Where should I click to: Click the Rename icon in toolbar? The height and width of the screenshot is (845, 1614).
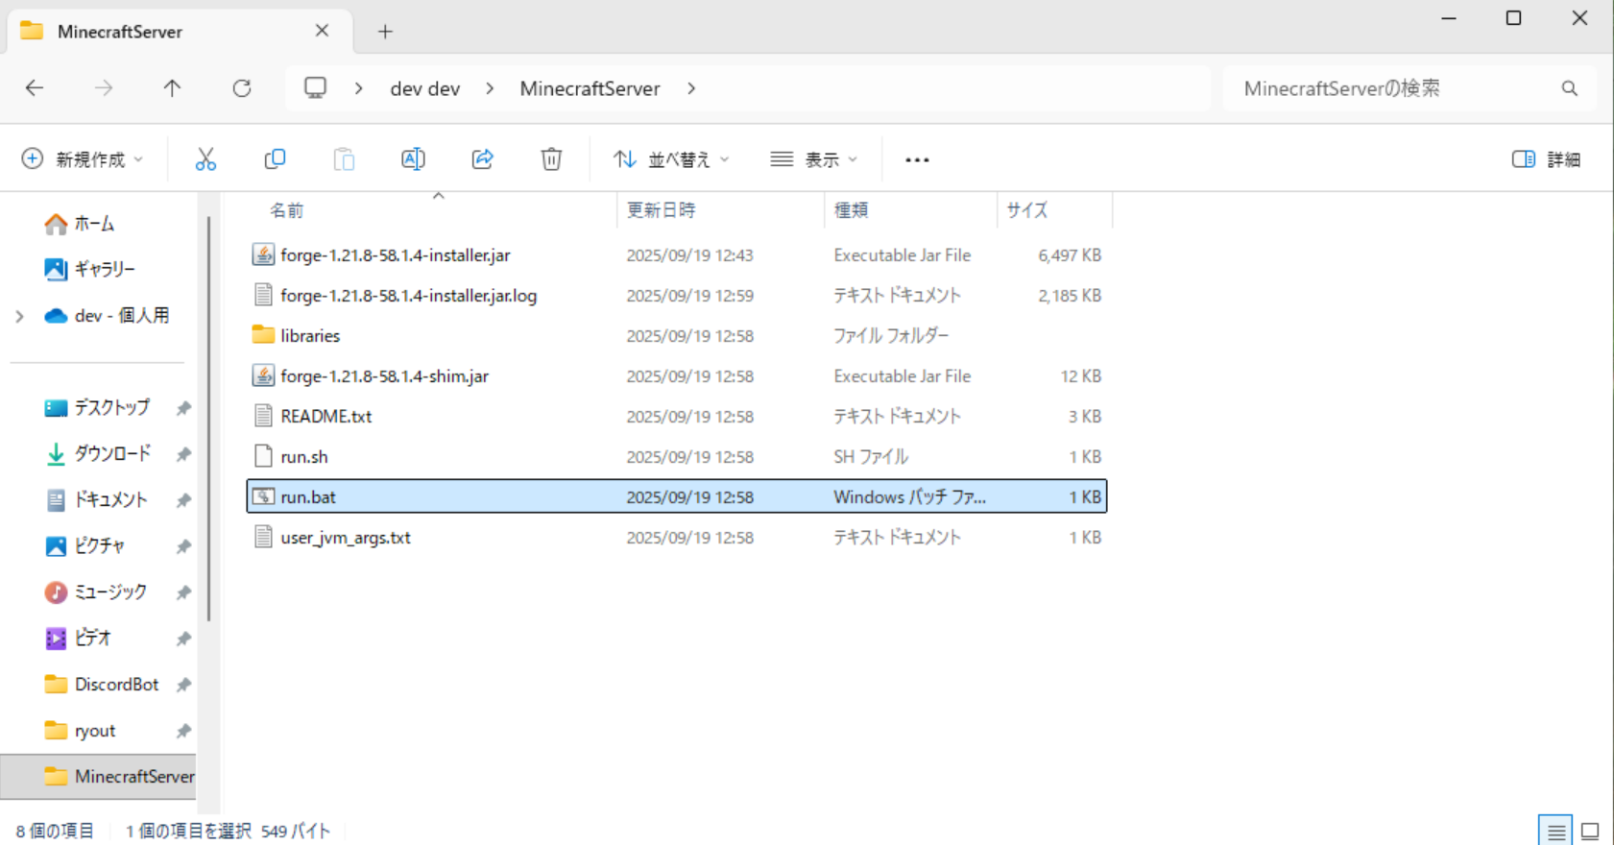(x=413, y=159)
